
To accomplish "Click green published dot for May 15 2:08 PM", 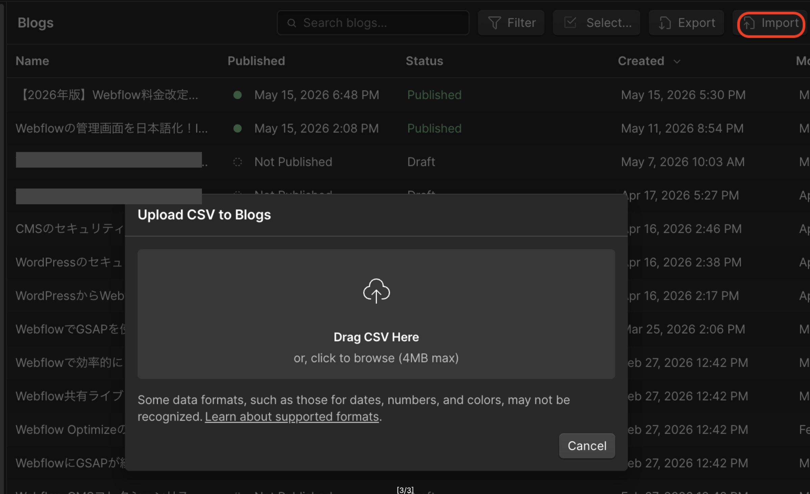I will click(x=237, y=128).
